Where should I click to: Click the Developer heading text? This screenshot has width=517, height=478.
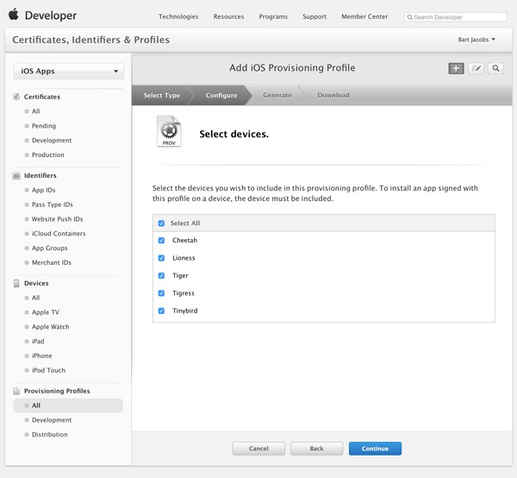[51, 16]
